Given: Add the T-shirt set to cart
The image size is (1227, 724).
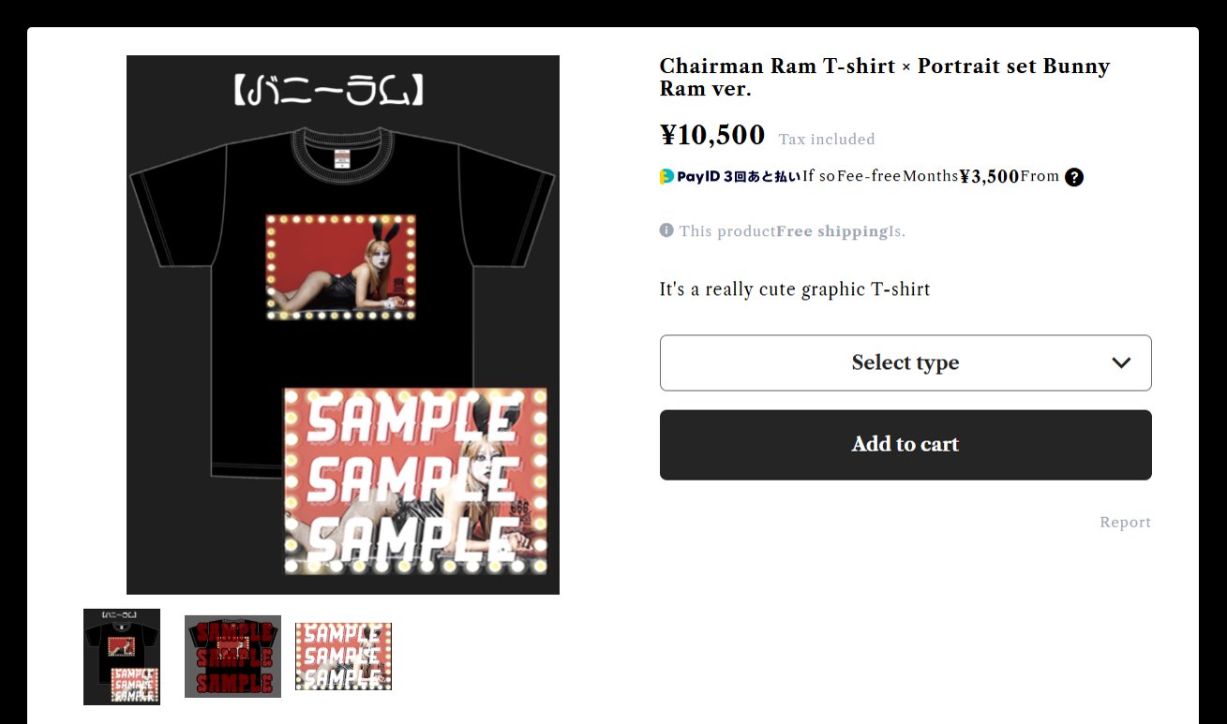Looking at the screenshot, I should point(905,445).
